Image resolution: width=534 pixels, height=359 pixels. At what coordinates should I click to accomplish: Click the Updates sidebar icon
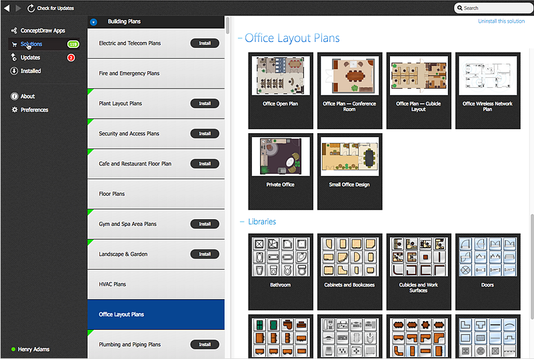coord(14,57)
